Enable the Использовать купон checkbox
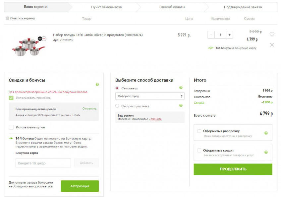This screenshot has height=197, width=281. (11, 127)
